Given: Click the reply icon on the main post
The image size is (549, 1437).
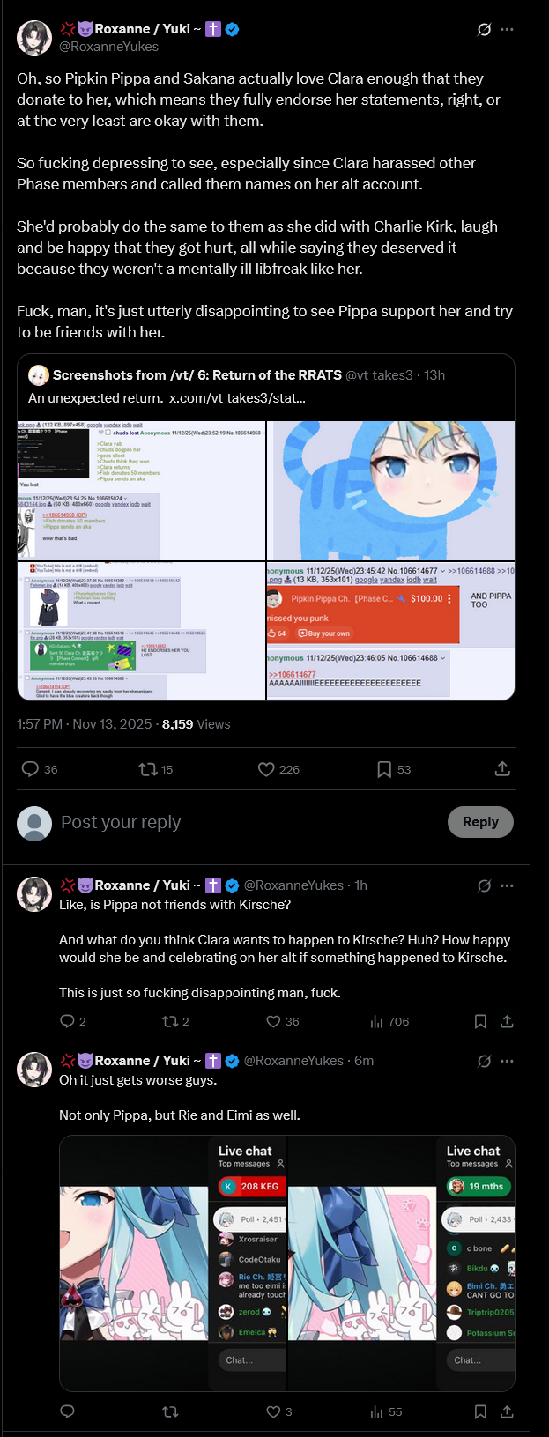Looking at the screenshot, I should click(x=31, y=769).
